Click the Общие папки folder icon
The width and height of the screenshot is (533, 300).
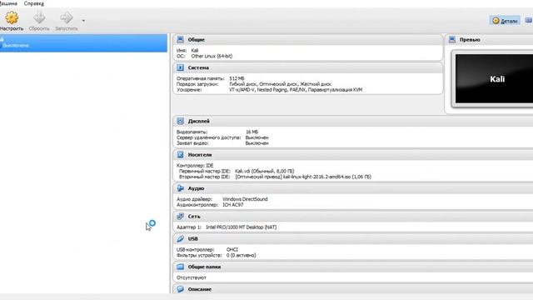(x=180, y=267)
